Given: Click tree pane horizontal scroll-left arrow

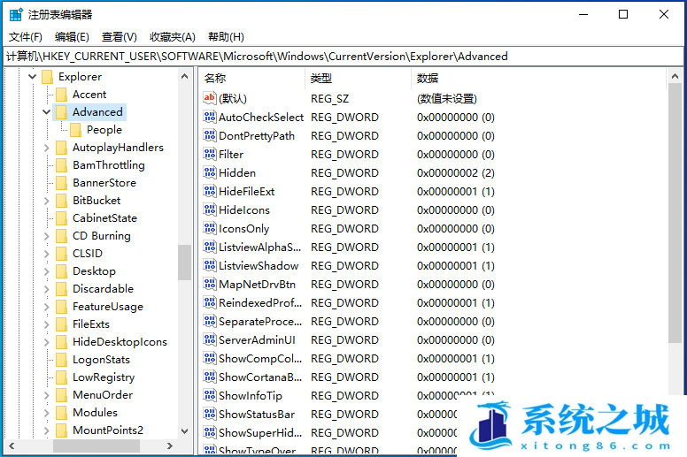Looking at the screenshot, I should click(12, 446).
